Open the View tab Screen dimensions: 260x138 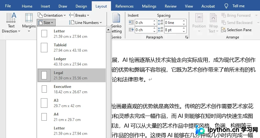pyautogui.click(x=189, y=6)
